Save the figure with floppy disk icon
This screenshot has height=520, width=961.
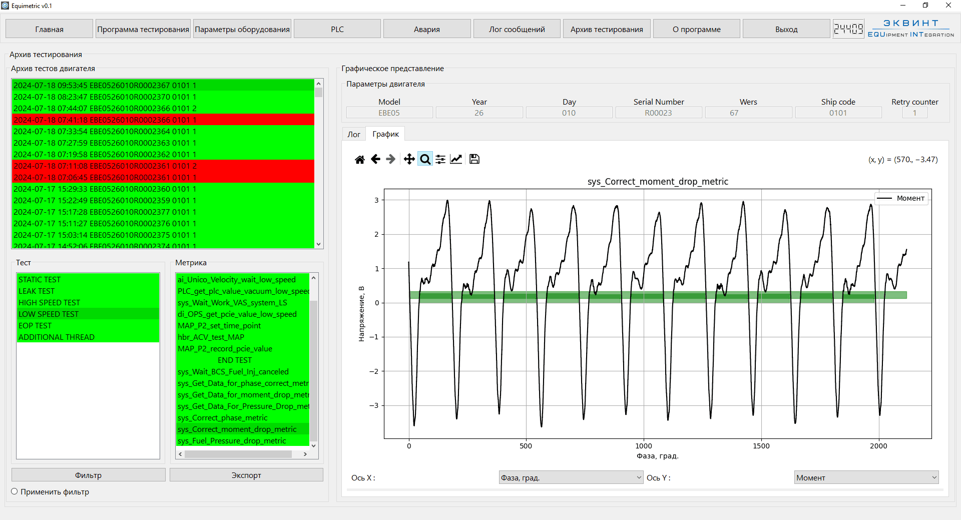tap(474, 159)
